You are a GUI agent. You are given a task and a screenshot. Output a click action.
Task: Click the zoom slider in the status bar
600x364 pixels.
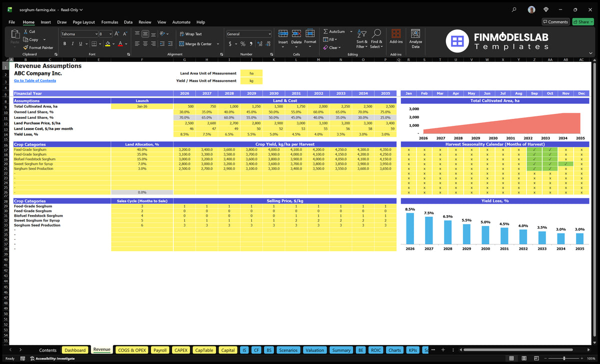564,359
